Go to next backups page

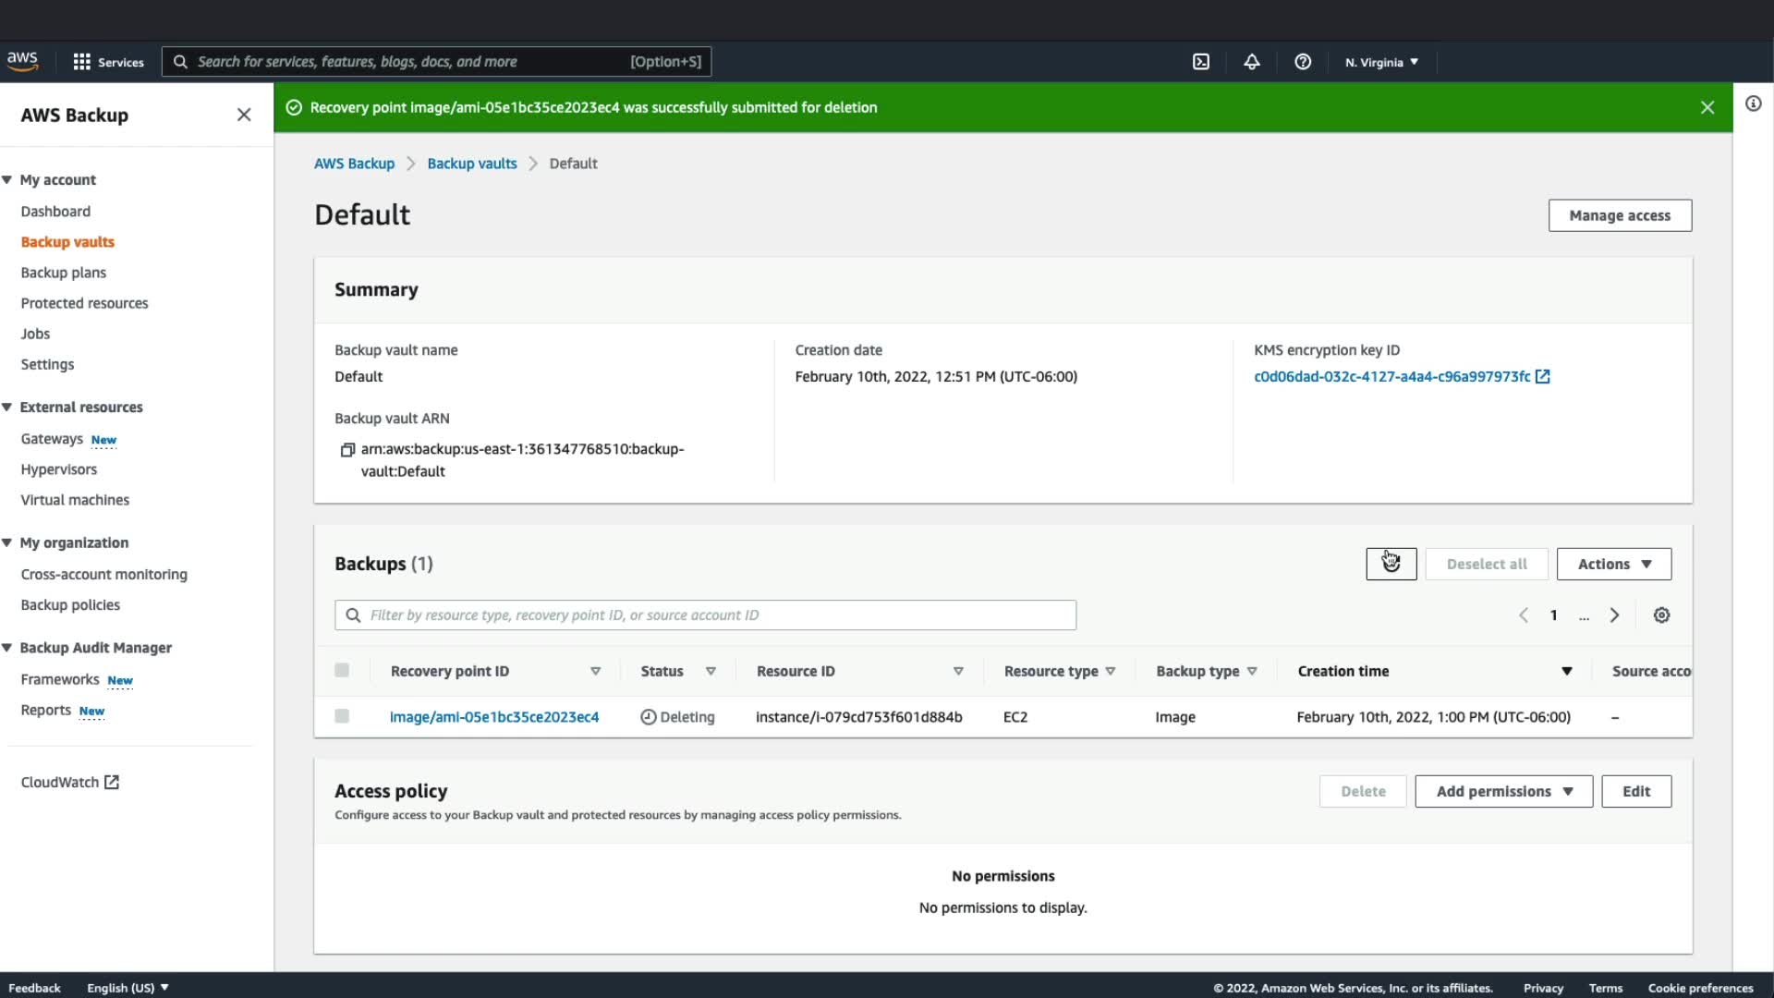(1614, 615)
